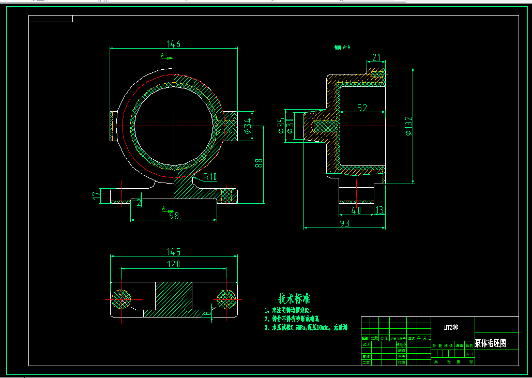Click the 处数 header cell
This screenshot has height=378, width=532.
pos(374,338)
